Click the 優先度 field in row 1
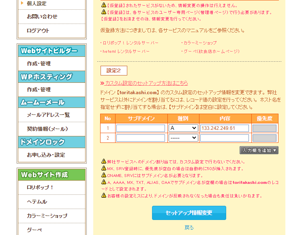302x235 pixels. tap(264, 128)
